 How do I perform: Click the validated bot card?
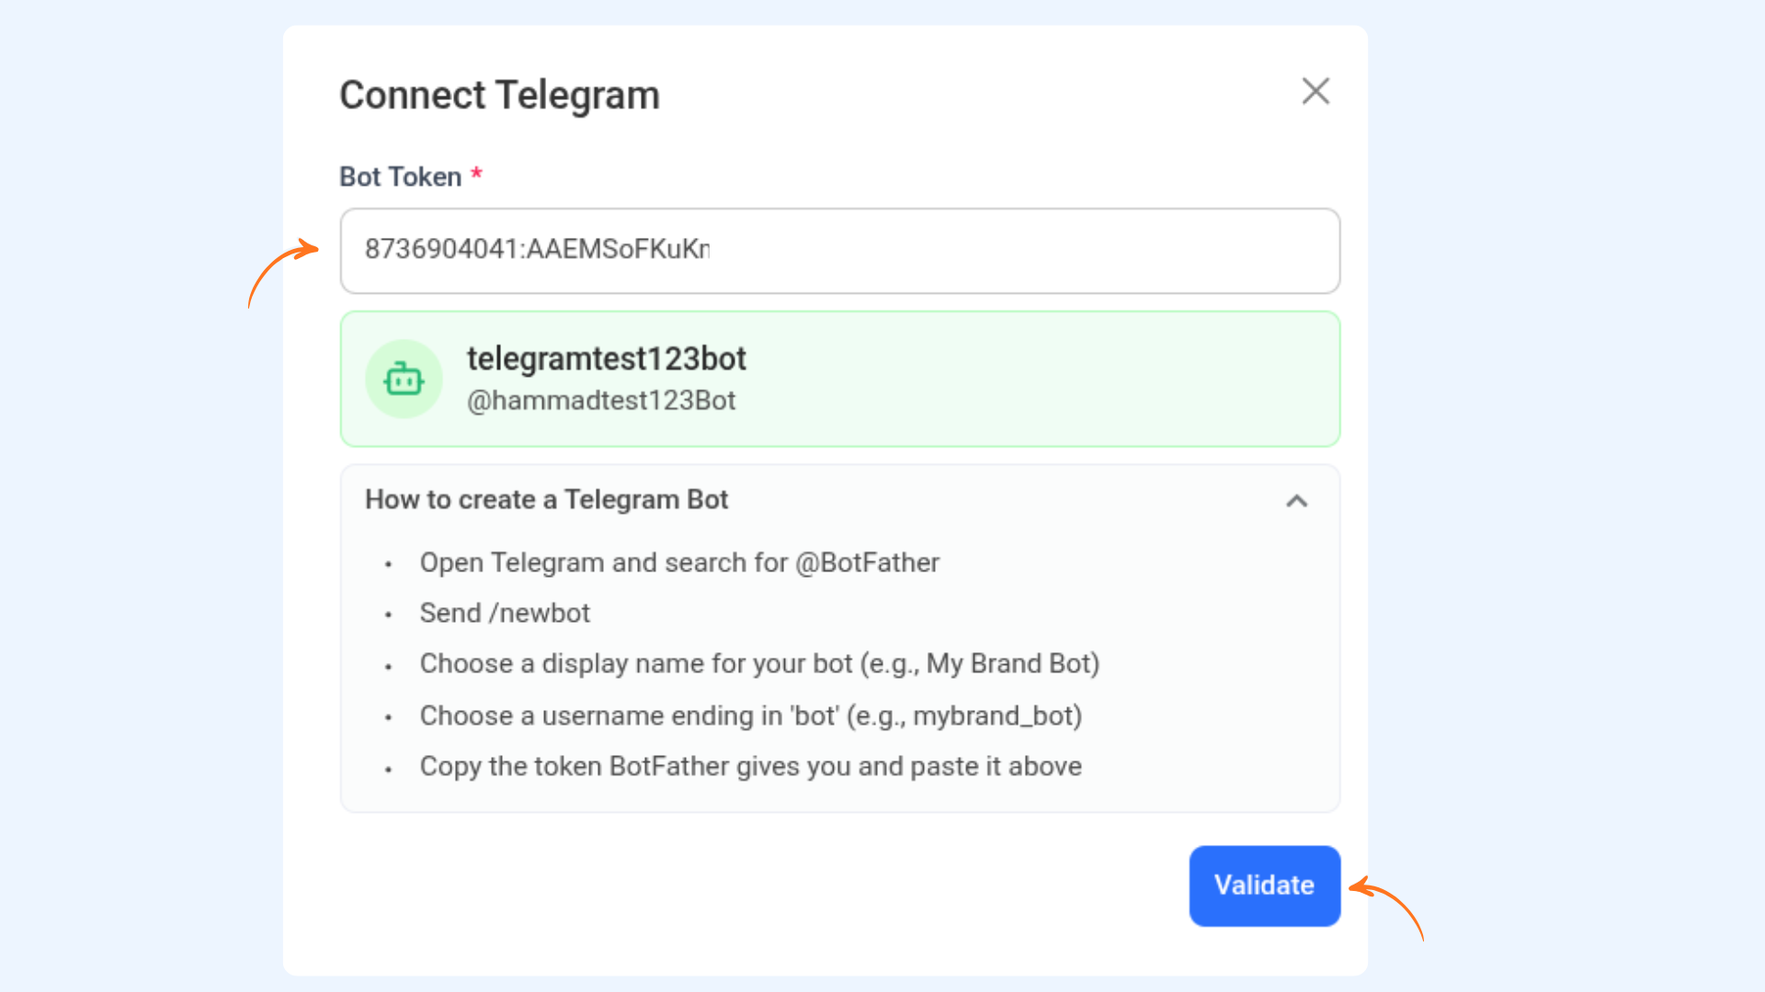click(839, 378)
